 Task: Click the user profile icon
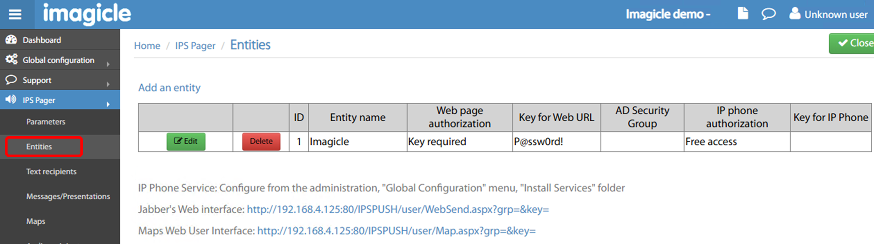795,14
